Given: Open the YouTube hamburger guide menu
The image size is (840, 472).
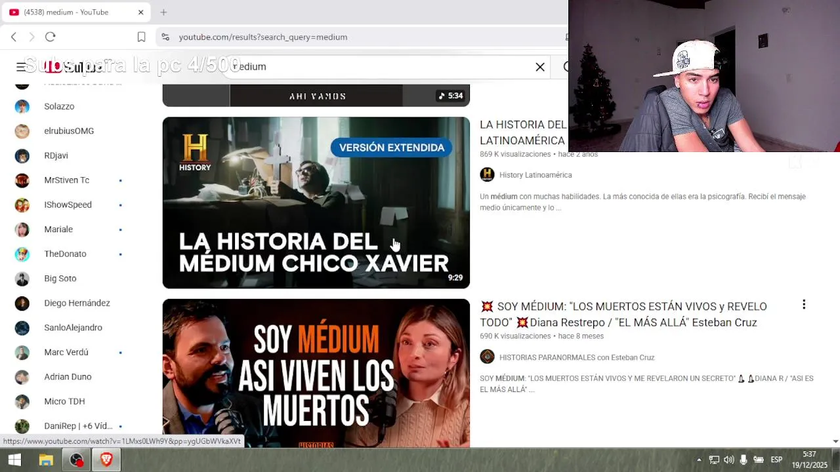Looking at the screenshot, I should [21, 66].
